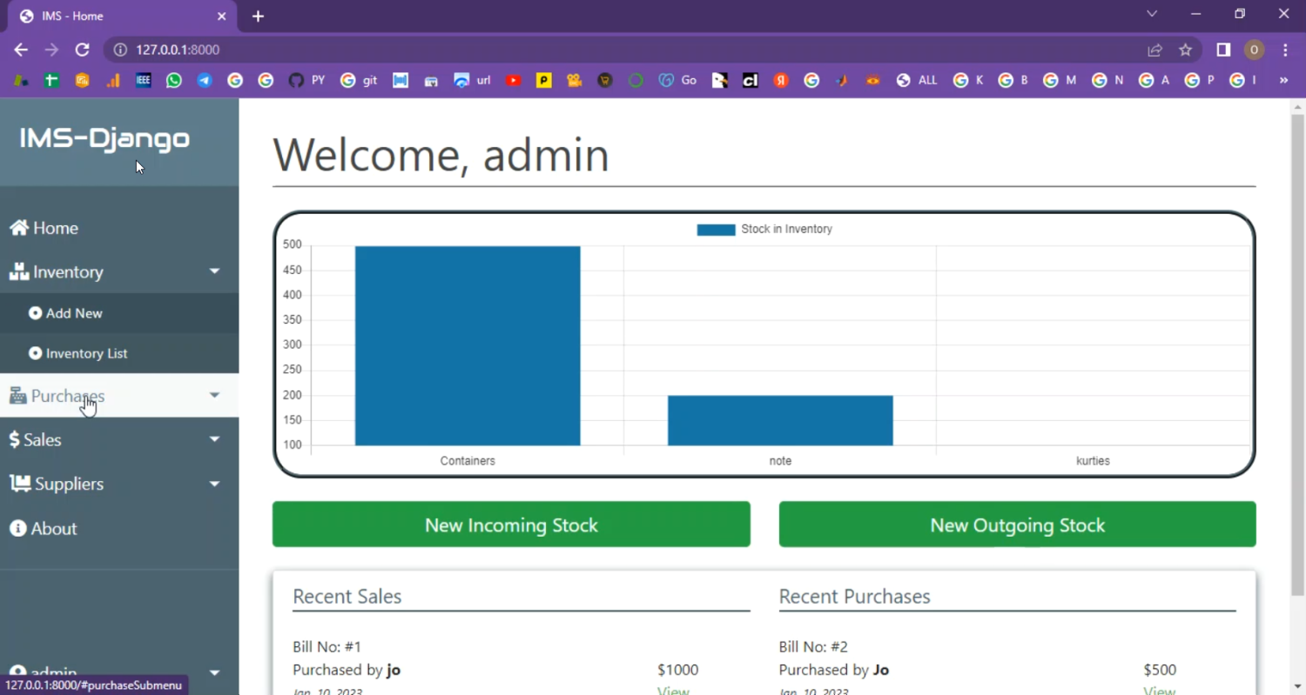Click the Sales dollar sign icon
Viewport: 1306px width, 695px height.
(x=14, y=440)
